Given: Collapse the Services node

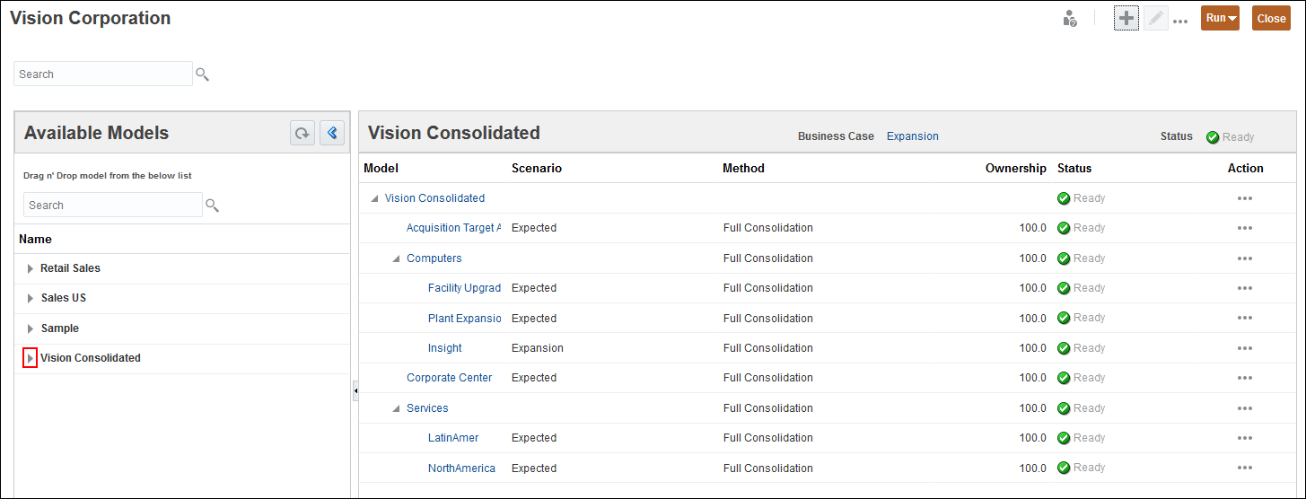Looking at the screenshot, I should (396, 408).
